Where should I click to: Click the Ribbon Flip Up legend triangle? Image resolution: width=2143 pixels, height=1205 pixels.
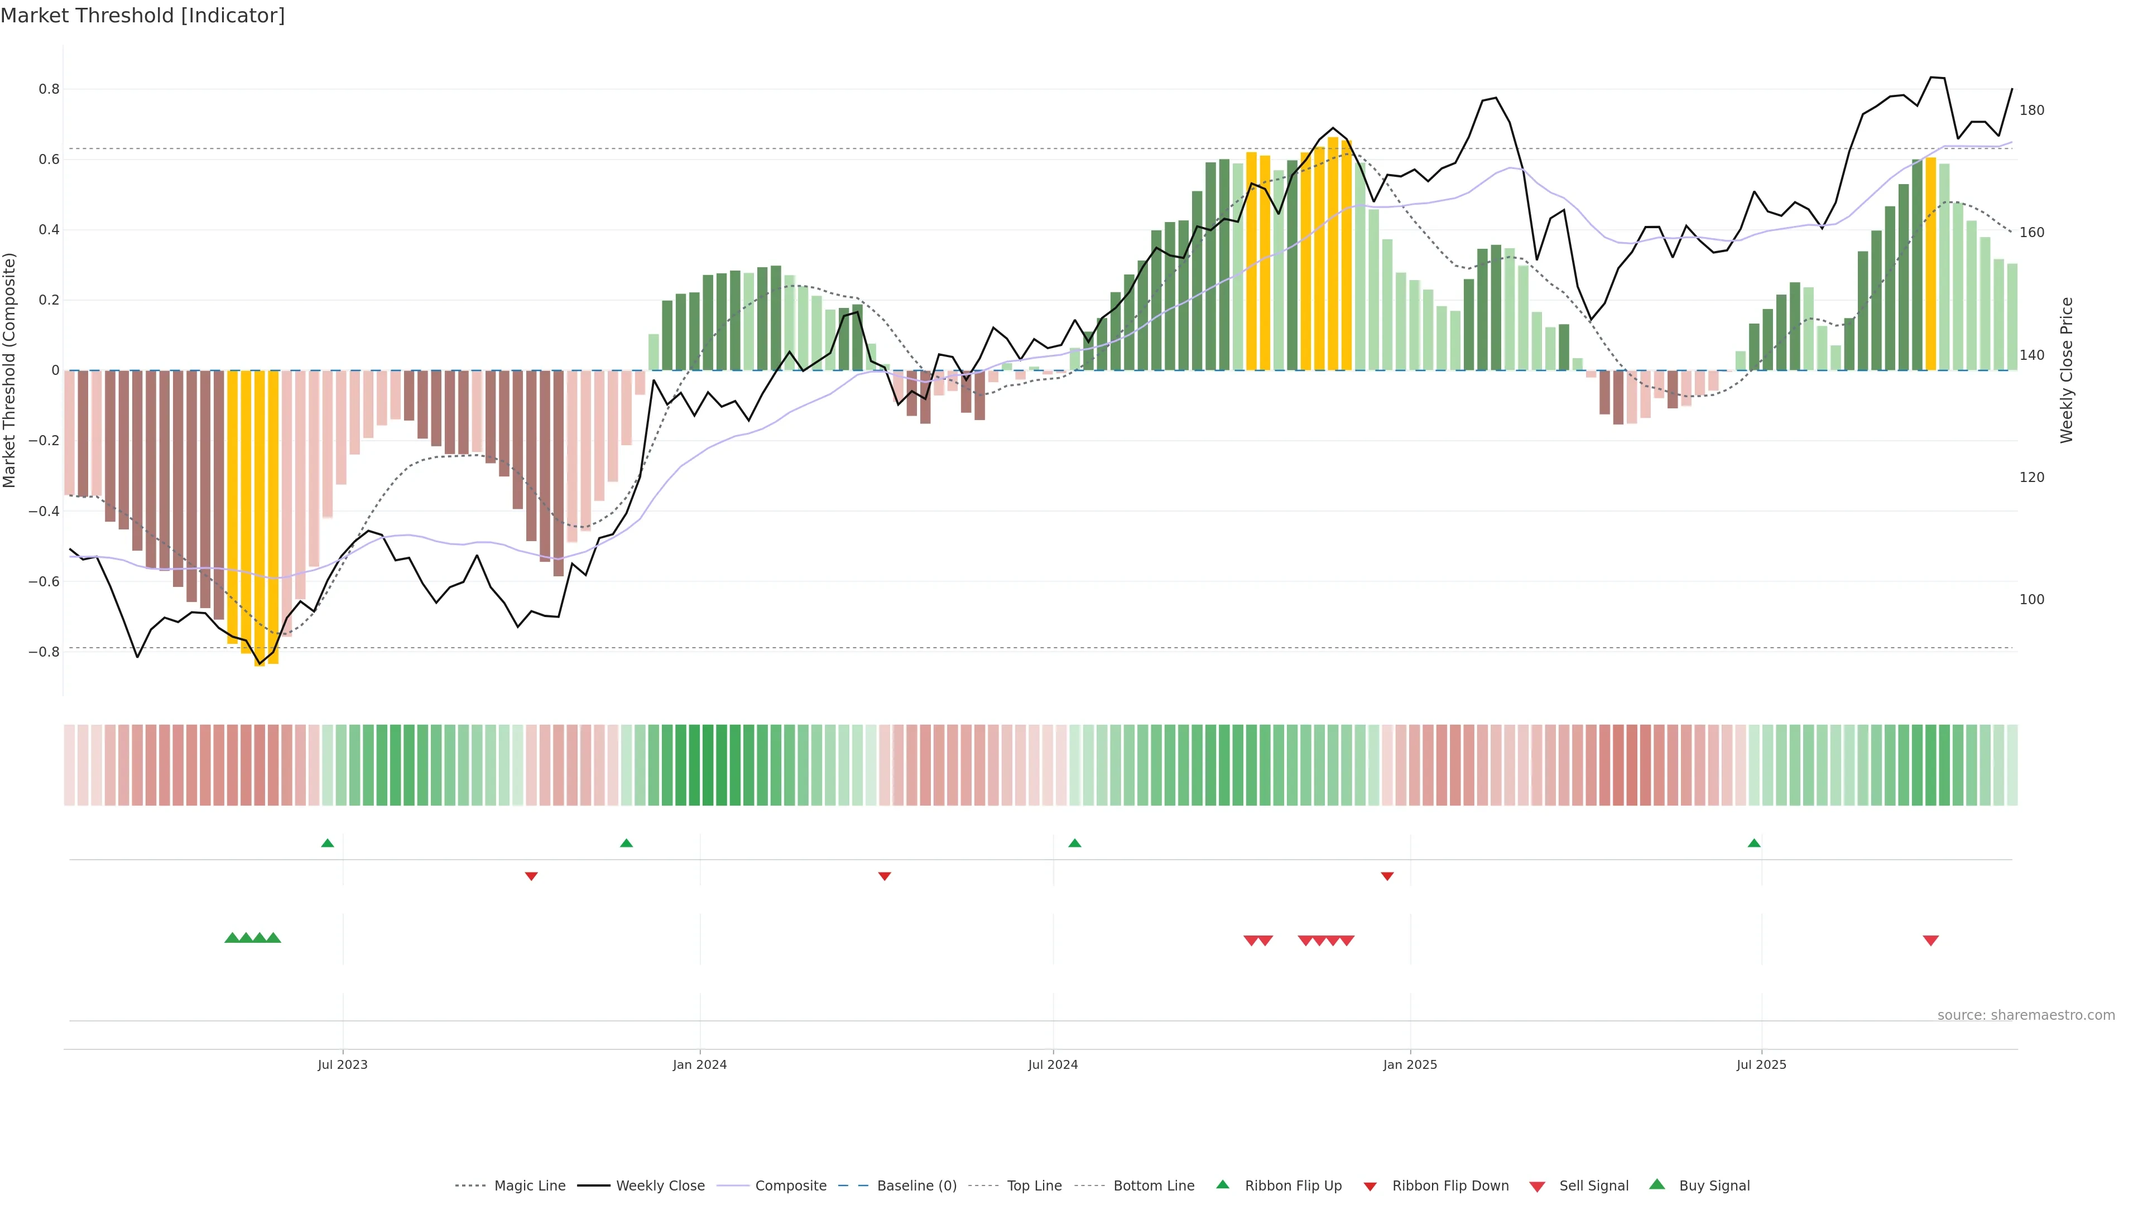coord(1222,1184)
